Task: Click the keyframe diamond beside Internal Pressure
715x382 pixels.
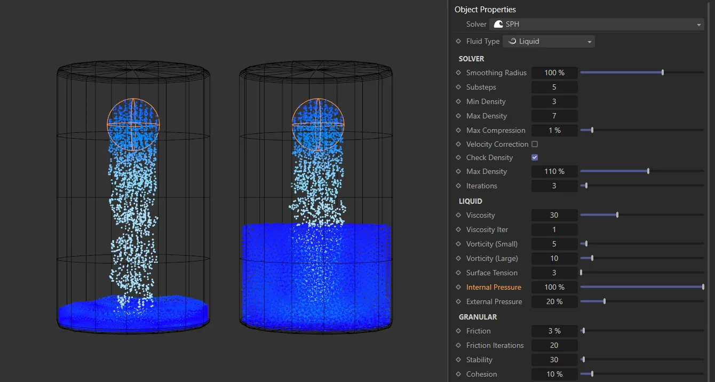Action: (459, 287)
